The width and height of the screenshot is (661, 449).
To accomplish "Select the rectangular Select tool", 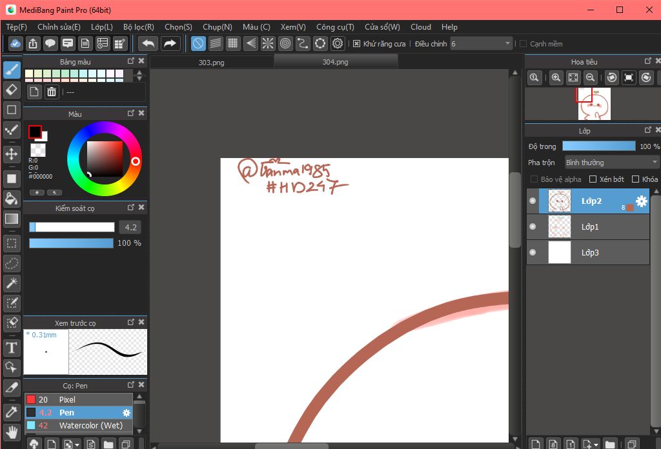I will pos(12,243).
